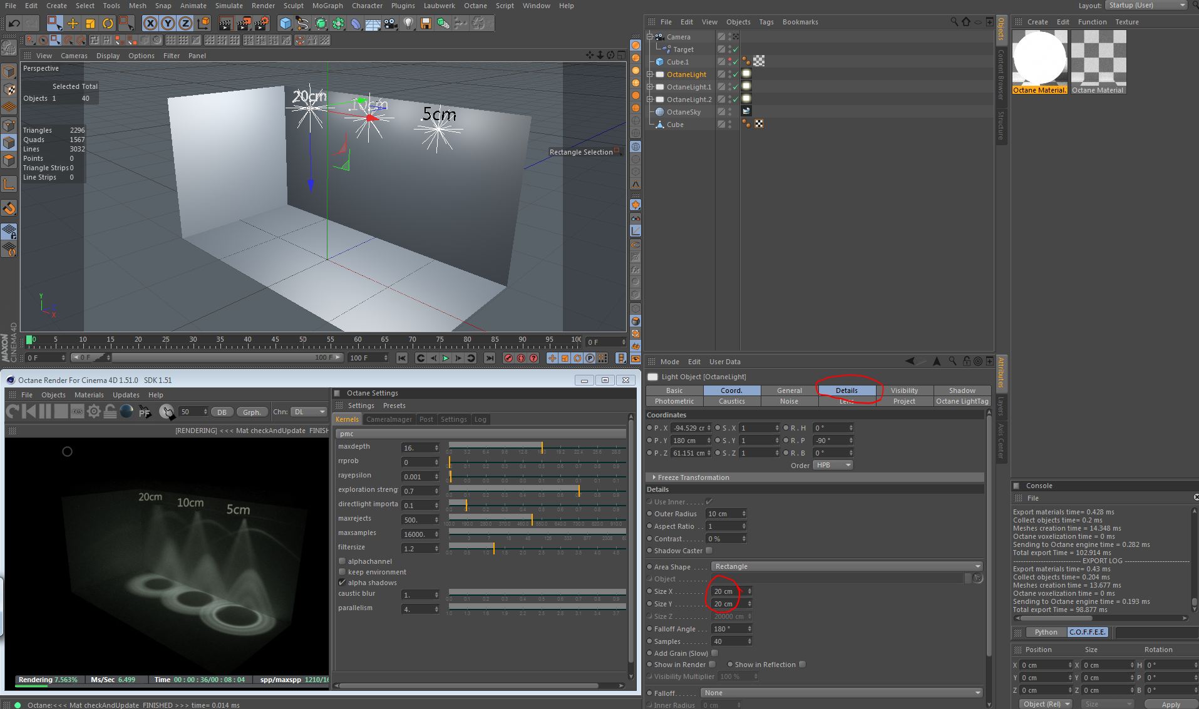The width and height of the screenshot is (1199, 709).
Task: Collapse the Camera tree item
Action: click(x=650, y=37)
